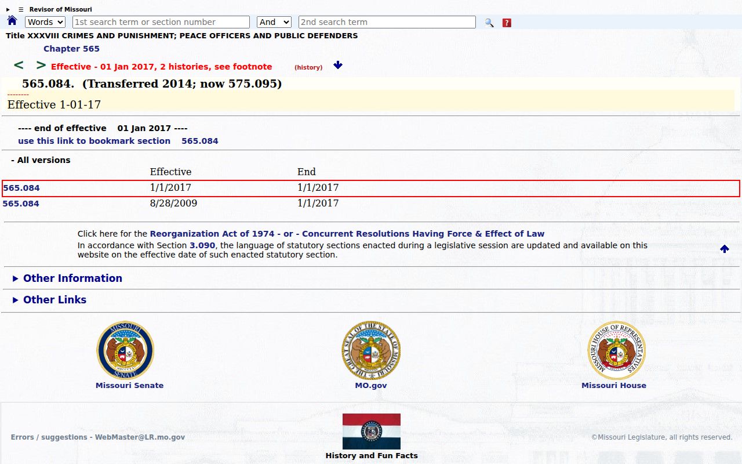The width and height of the screenshot is (742, 464).
Task: Click the 8/28/2009 effective date cell
Action: click(173, 204)
